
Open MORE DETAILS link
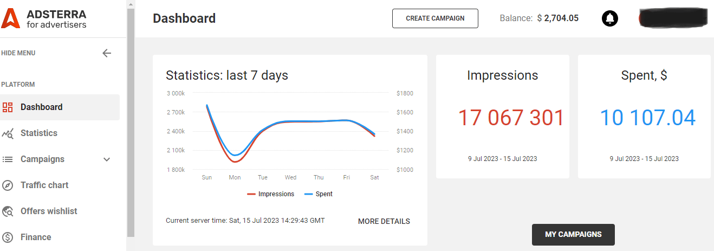(384, 221)
